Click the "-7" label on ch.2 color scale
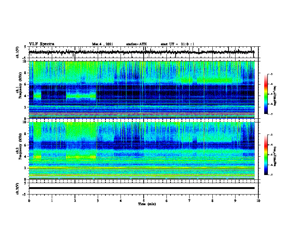Viewport: 291px width, 225px height. coord(271,175)
